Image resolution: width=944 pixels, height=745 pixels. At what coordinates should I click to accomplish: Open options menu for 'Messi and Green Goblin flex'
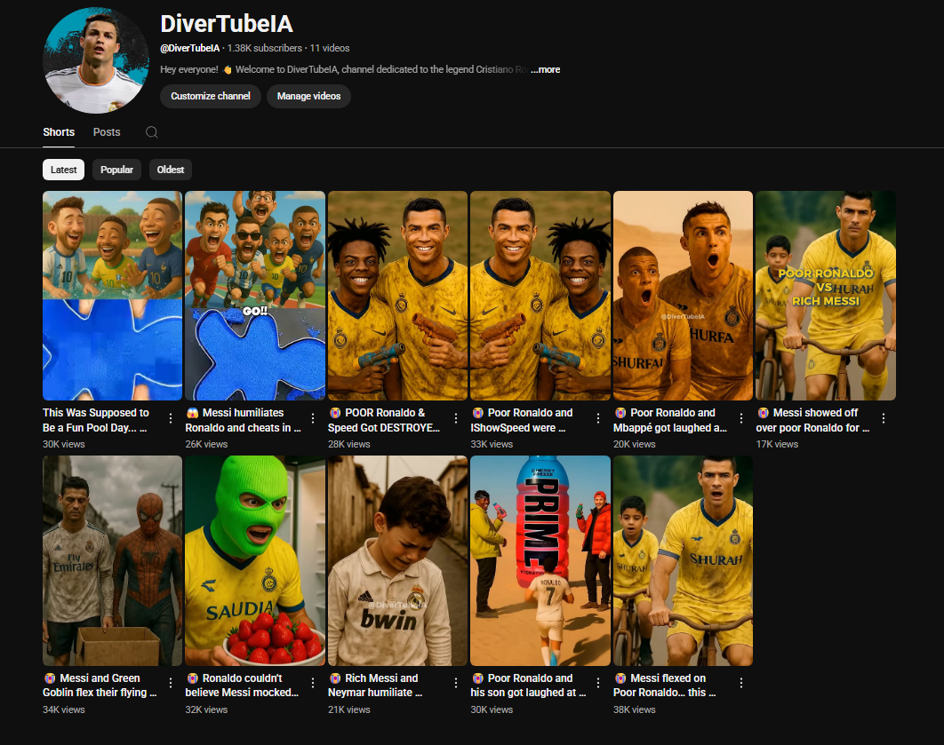171,683
